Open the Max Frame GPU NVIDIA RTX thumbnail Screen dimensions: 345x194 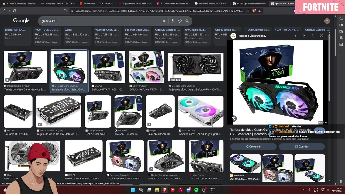(206, 156)
